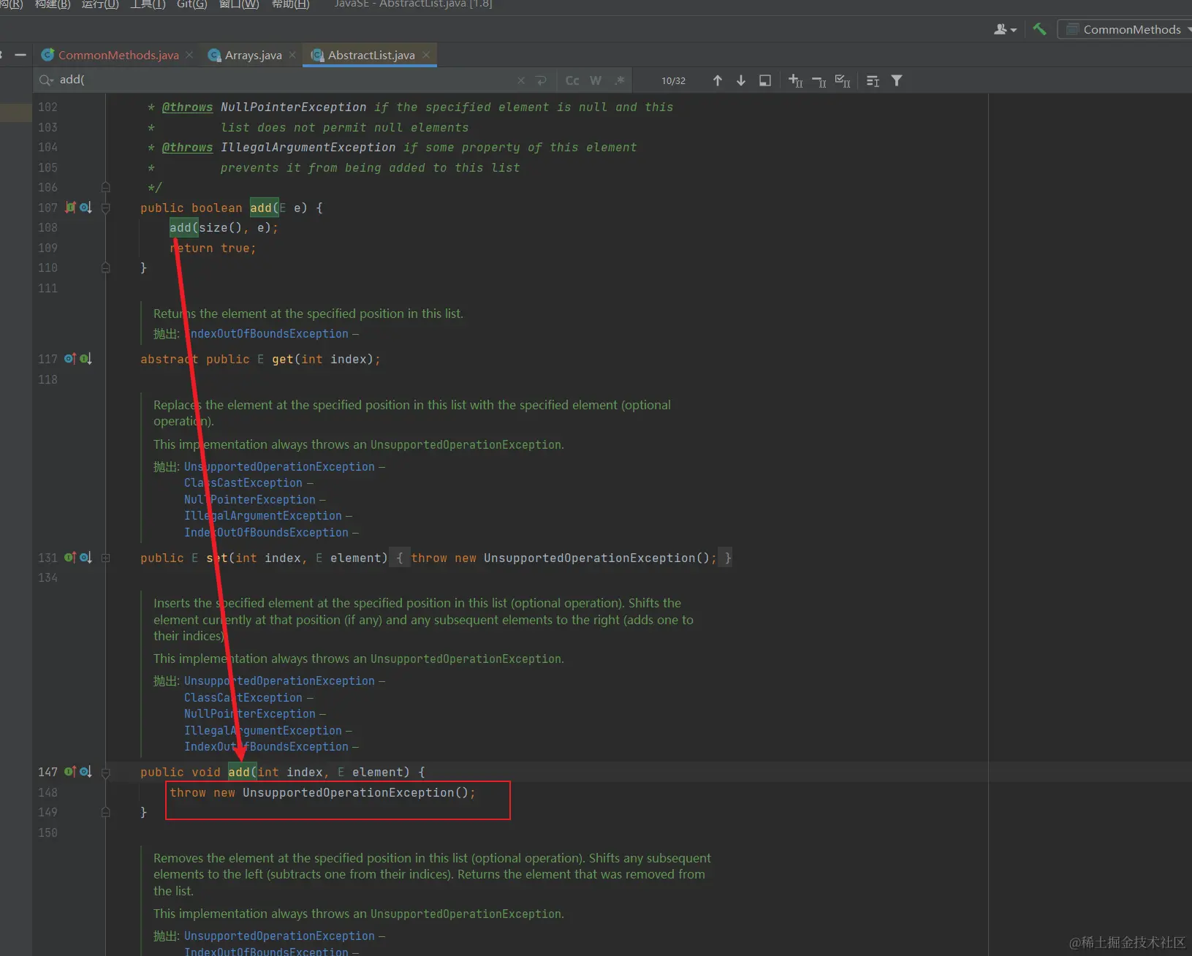
Task: Open the Git(G) menu
Action: click(192, 4)
